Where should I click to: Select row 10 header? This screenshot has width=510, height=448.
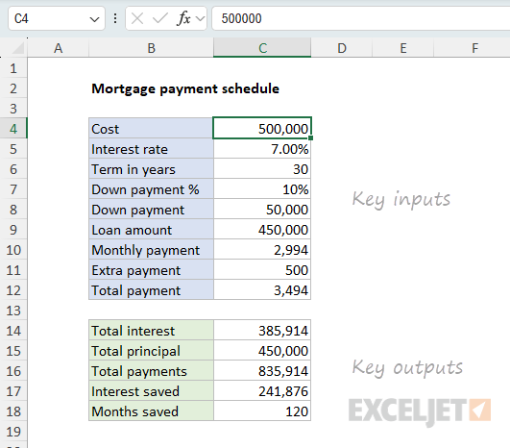[x=13, y=250]
